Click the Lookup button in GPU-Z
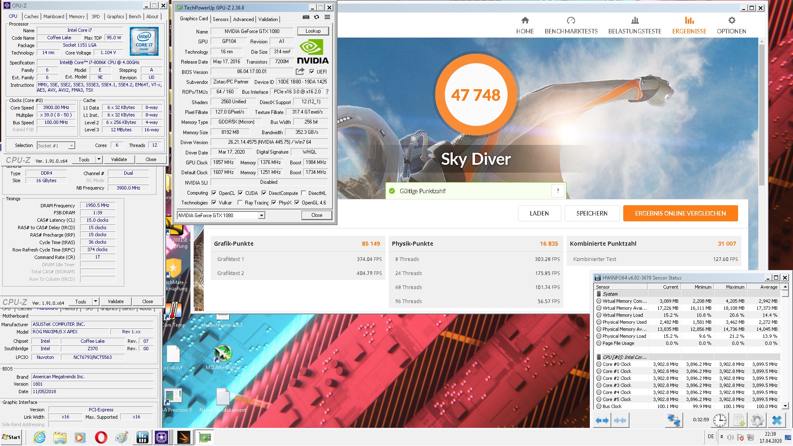Viewport: 793px width, 446px height. coord(313,31)
